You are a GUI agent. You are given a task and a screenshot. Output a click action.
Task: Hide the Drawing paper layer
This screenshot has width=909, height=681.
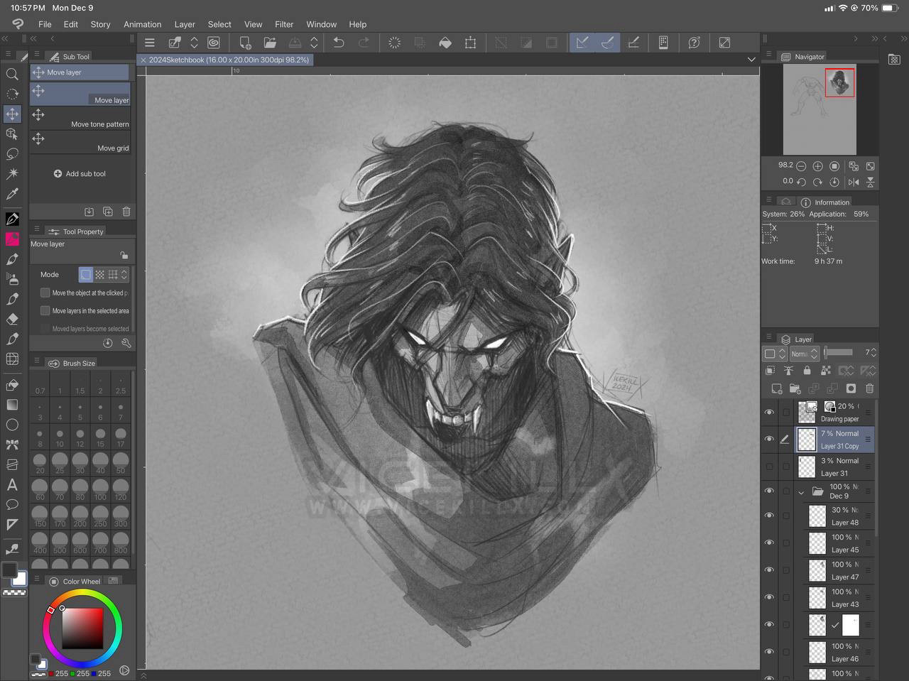[769, 412]
